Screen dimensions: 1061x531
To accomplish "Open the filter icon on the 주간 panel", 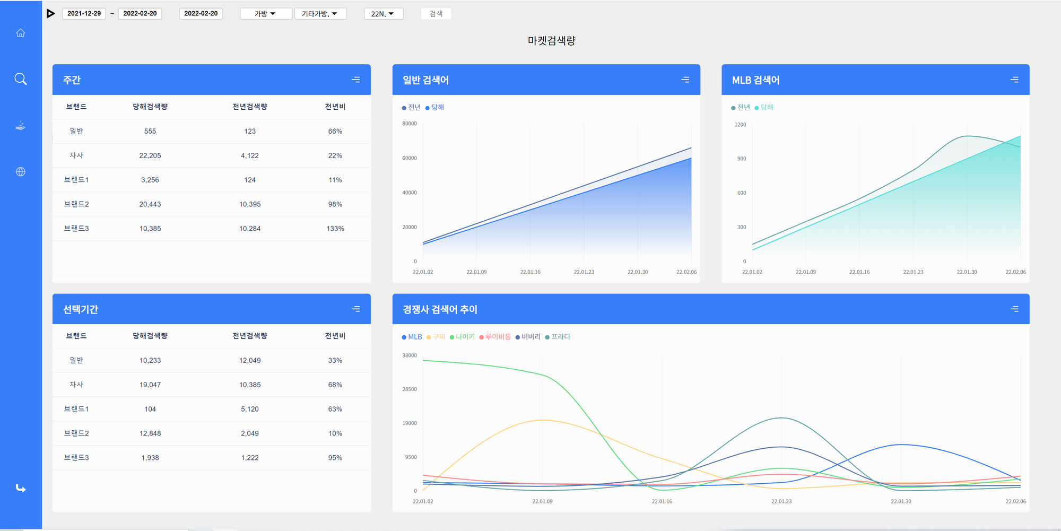I will coord(356,80).
